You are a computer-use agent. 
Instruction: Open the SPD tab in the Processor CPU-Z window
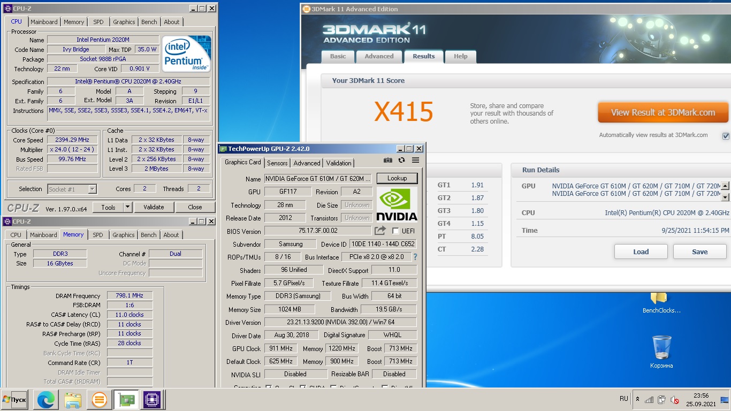coord(98,22)
